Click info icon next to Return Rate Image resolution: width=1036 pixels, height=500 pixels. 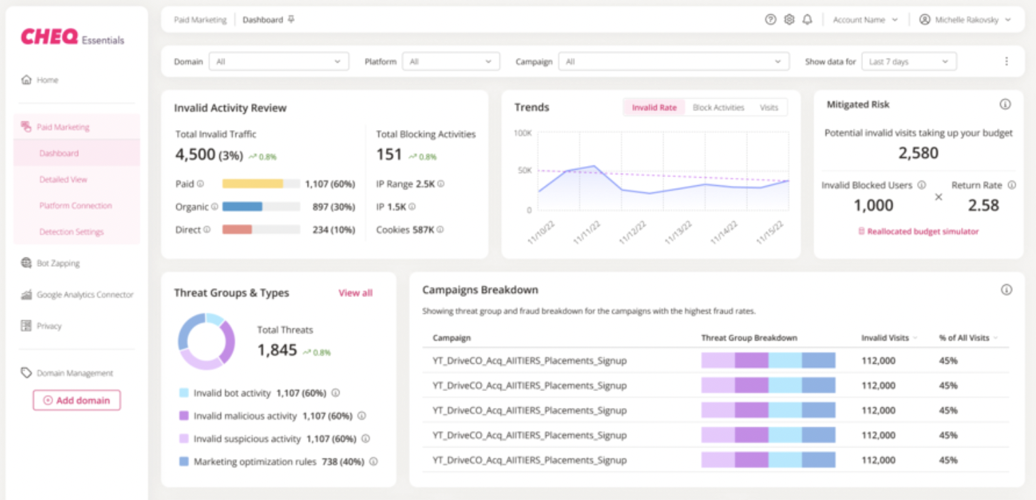[x=1012, y=185]
